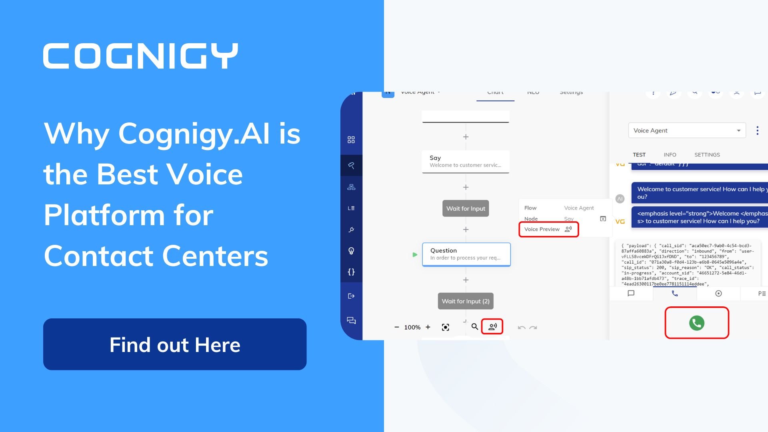Click the Voice Preview speaker icon
The height and width of the screenshot is (432, 768).
tap(569, 228)
